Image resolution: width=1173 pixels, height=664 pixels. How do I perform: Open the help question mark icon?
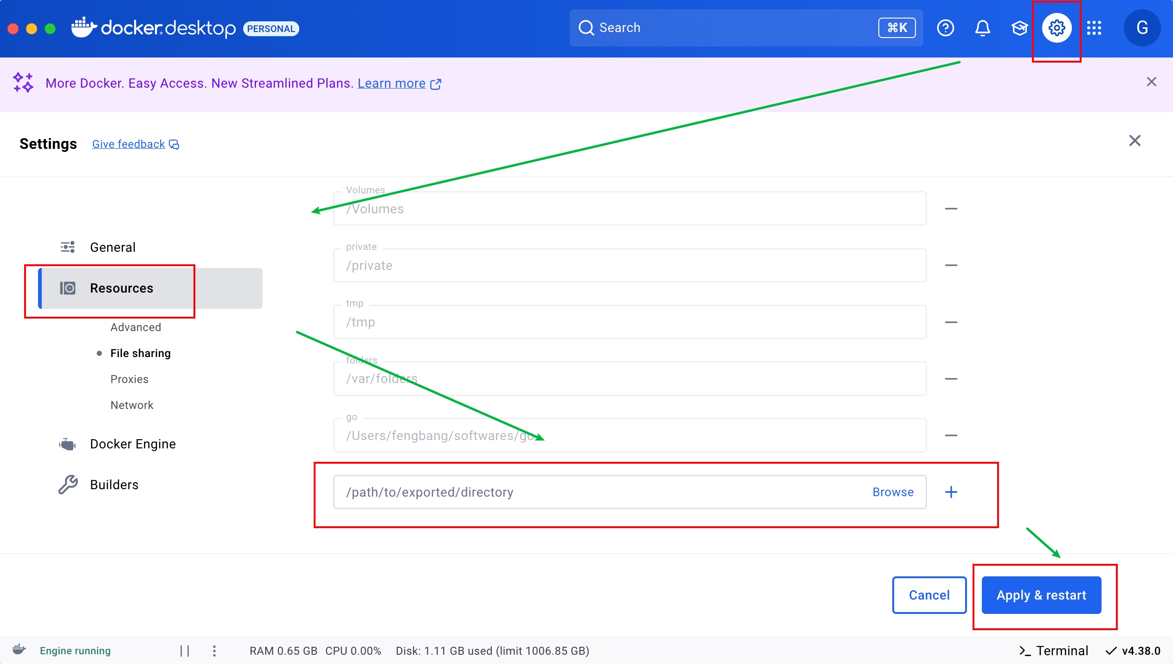coord(945,28)
